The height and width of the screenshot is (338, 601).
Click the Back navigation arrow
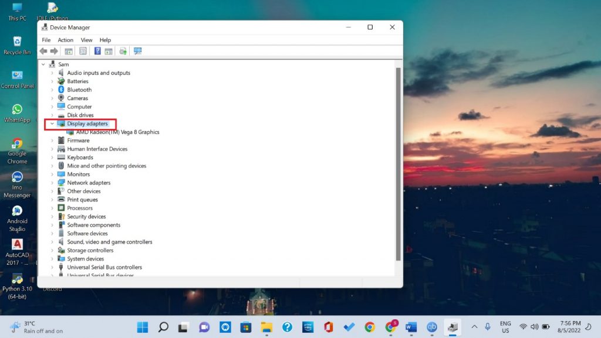coord(43,51)
